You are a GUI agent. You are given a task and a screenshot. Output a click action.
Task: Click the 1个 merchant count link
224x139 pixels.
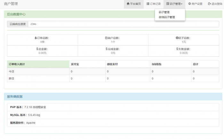(x=113, y=42)
